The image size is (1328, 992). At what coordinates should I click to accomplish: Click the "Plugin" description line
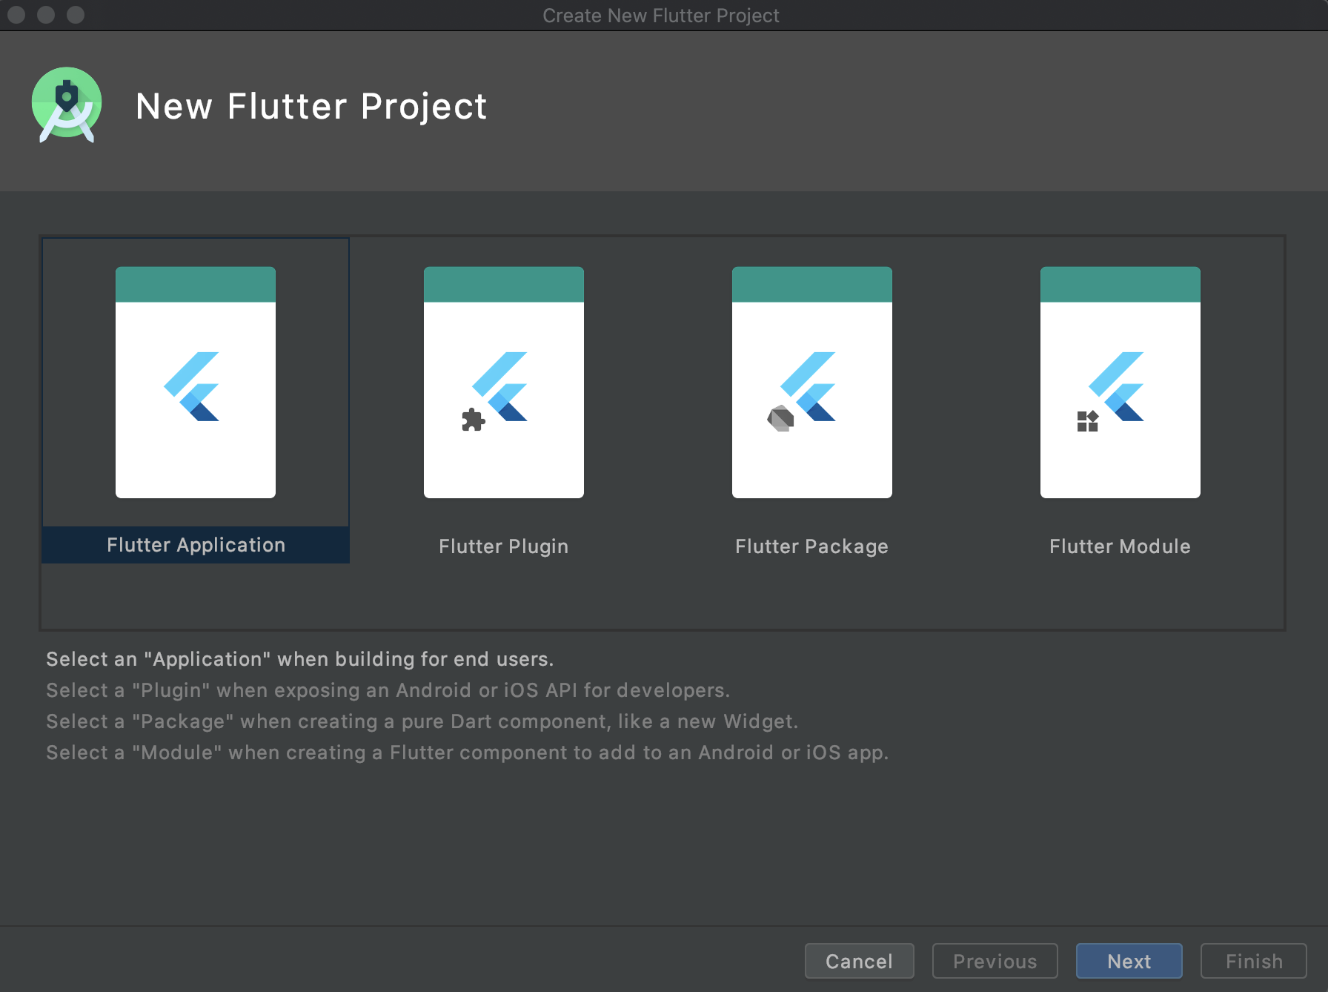tap(388, 690)
